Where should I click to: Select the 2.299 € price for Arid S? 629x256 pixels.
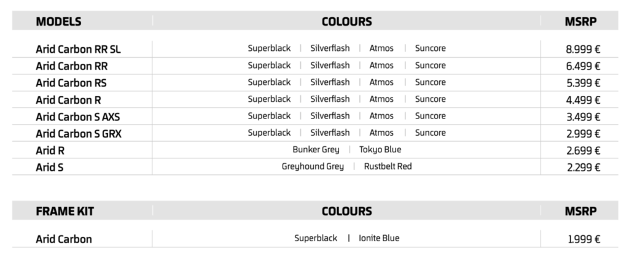pyautogui.click(x=584, y=167)
